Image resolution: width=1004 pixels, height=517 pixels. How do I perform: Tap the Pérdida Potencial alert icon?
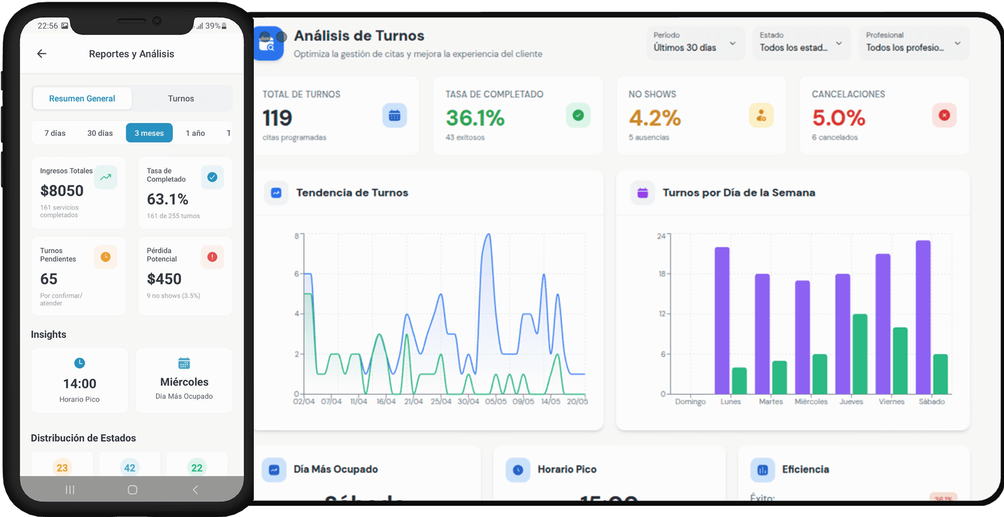[212, 257]
